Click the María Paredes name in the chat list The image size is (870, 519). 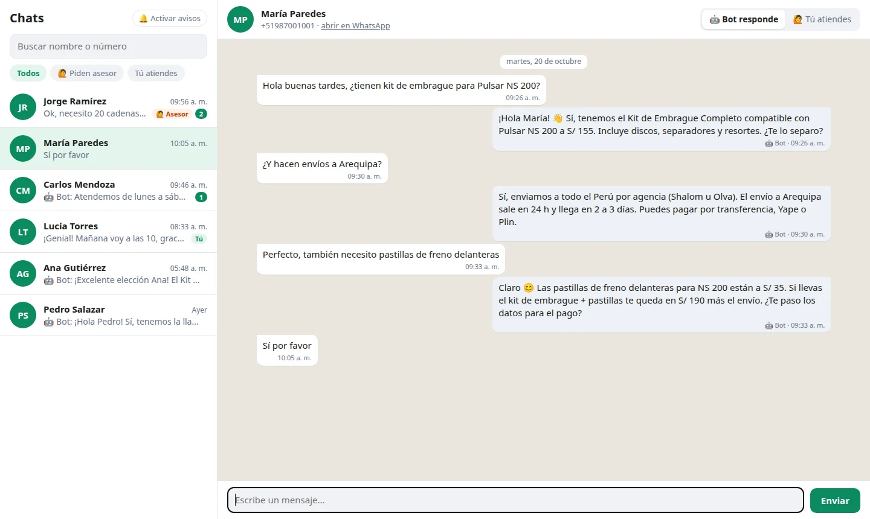tap(76, 143)
